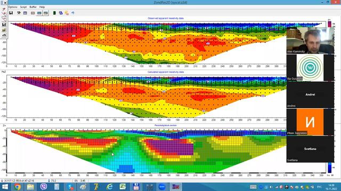Image resolution: width=341 pixels, height=191 pixels.
Task: Click the blue window icon next to the hammers
Action: click(25, 13)
